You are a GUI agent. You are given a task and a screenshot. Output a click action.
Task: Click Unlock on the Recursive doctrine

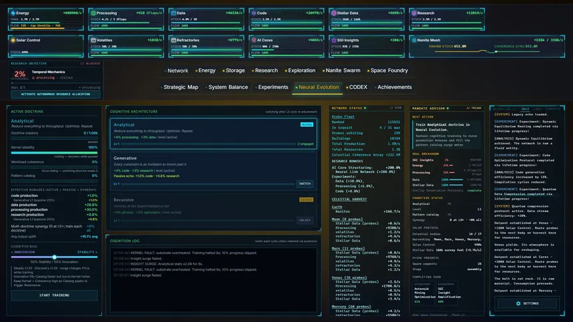point(304,220)
